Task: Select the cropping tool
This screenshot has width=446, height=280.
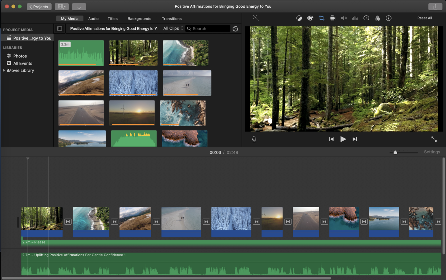Action: click(x=321, y=18)
